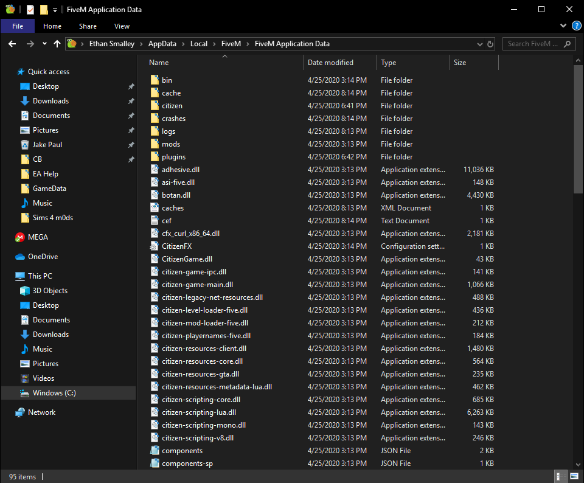Click the Jake Paul recycle bin icon
The image size is (584, 483).
pyautogui.click(x=24, y=145)
